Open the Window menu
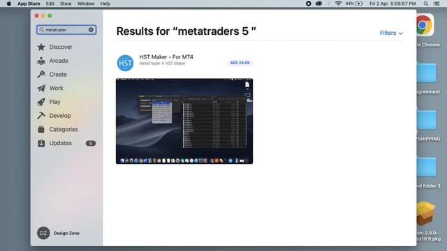This screenshot has height=251, width=447. coord(86,3)
